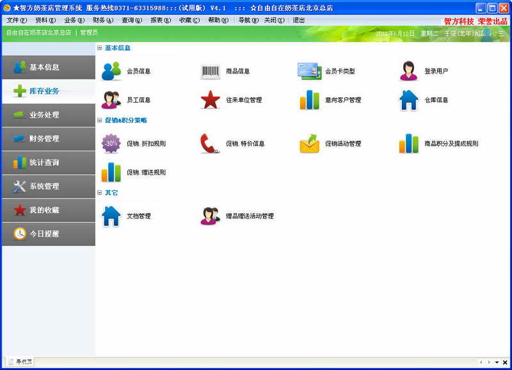Collapse the 促销&积分策略 section

tap(100, 120)
